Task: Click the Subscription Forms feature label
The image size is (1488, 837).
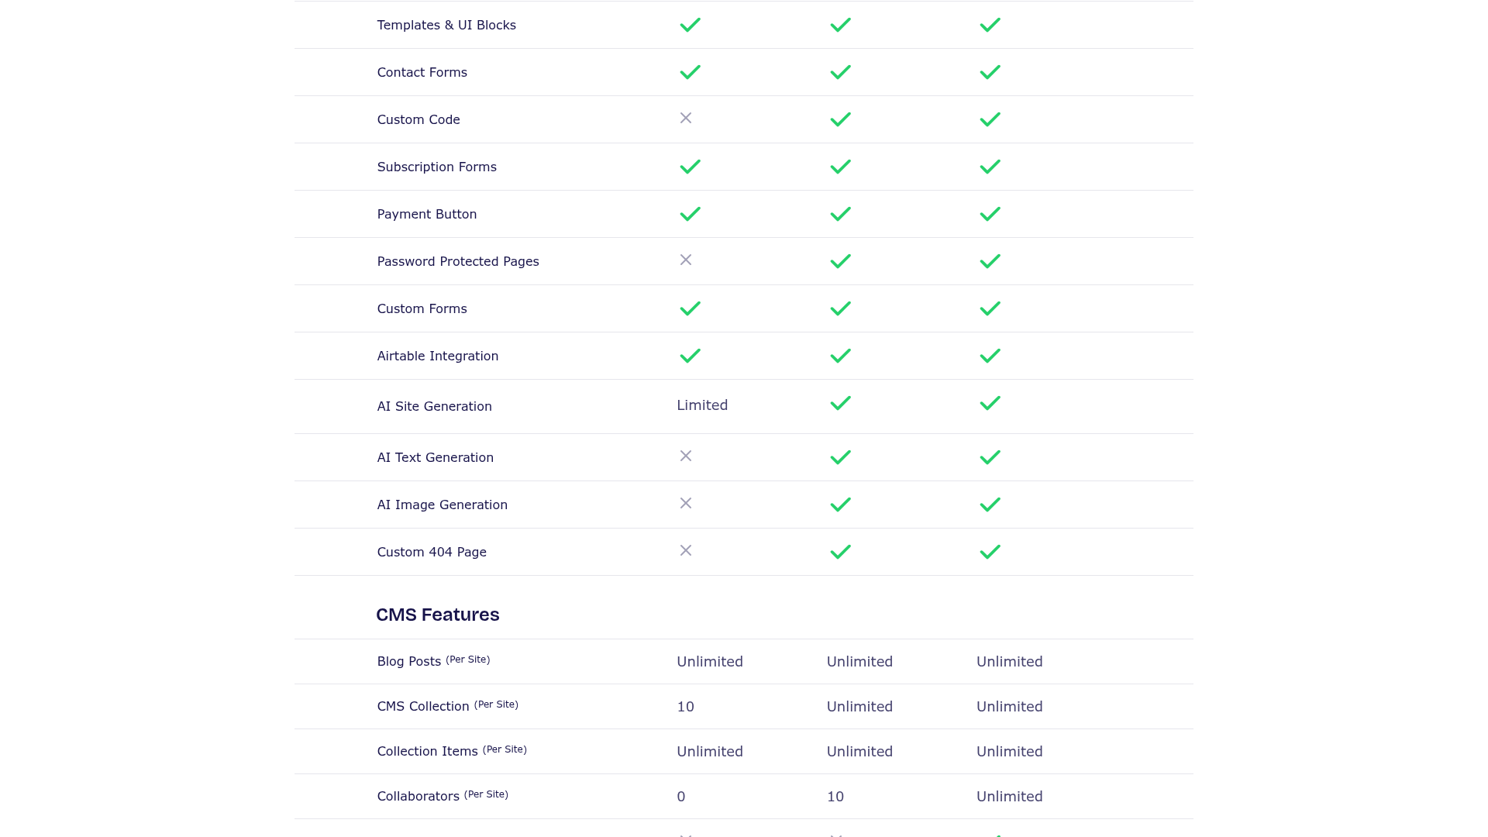Action: tap(437, 167)
